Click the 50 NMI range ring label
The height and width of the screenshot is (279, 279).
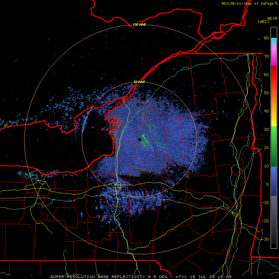139,82
